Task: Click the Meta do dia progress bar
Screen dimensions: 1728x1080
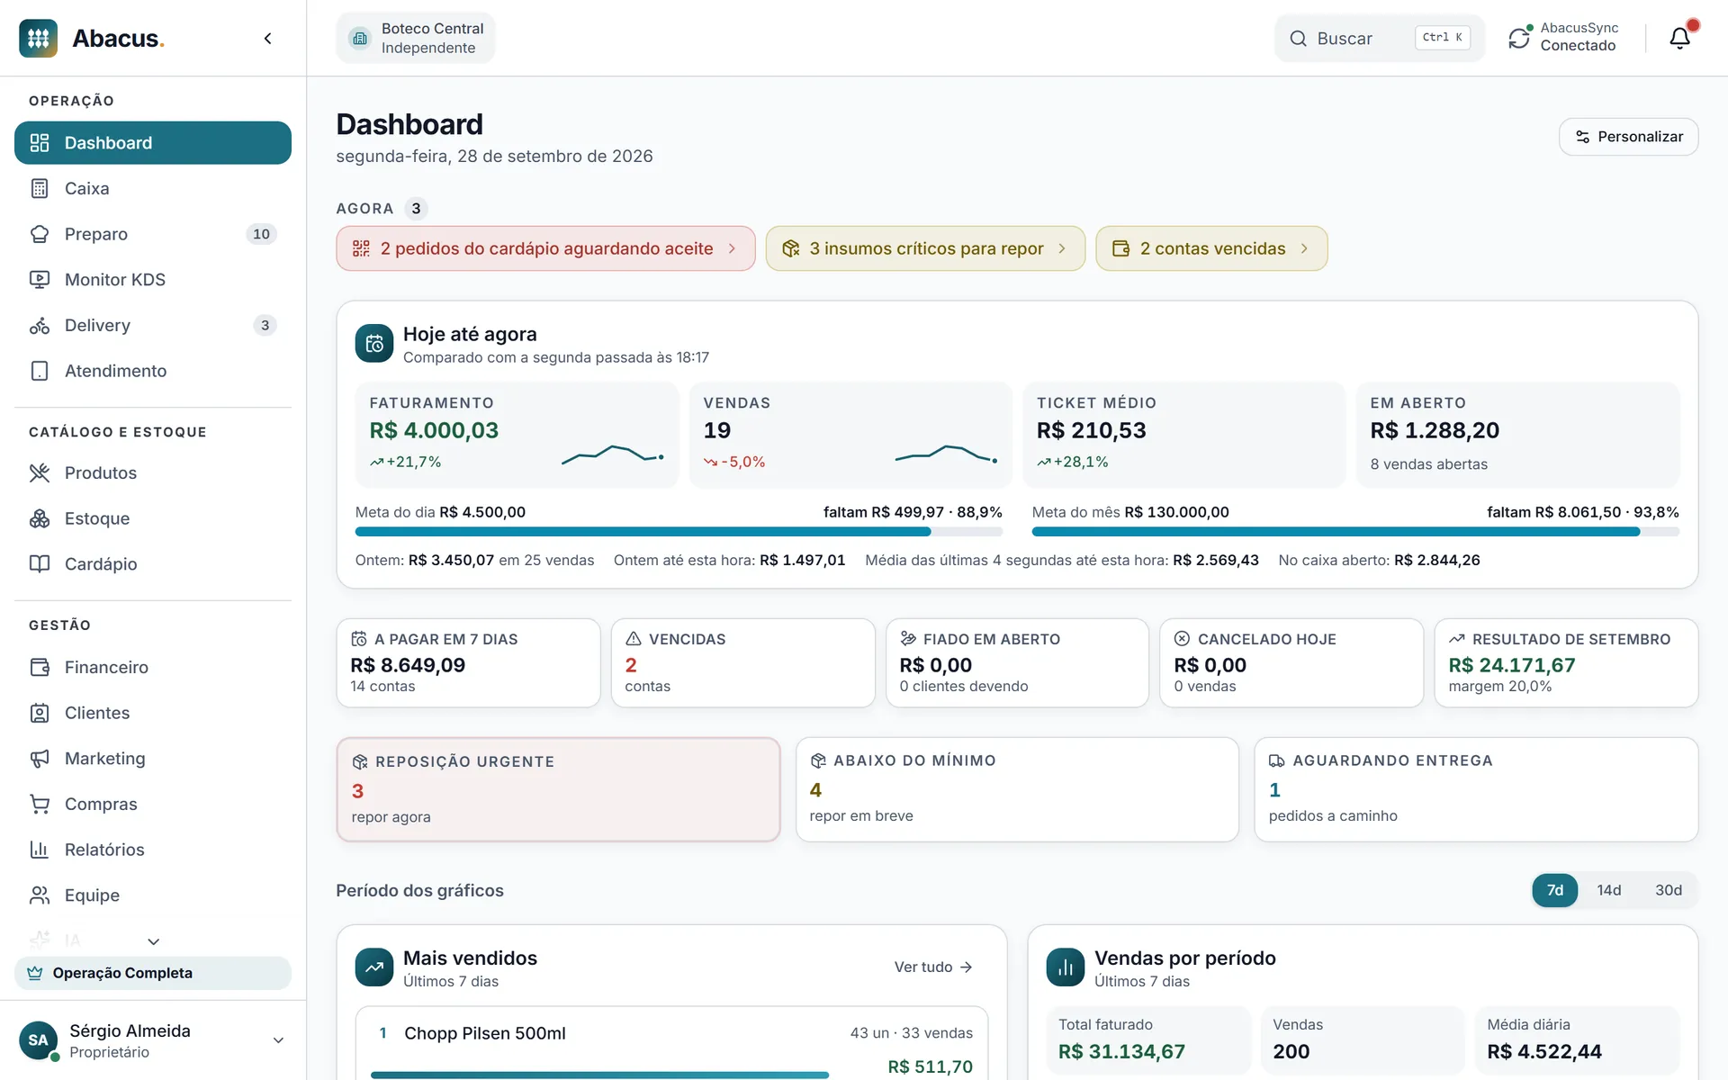Action: point(679,532)
